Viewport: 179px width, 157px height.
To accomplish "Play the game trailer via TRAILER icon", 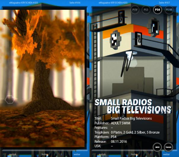I will coord(168,147).
